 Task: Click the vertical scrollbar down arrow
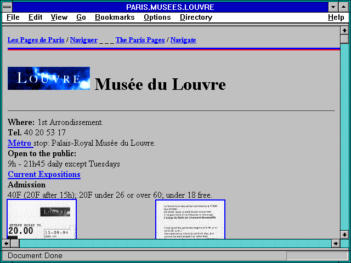pos(344,235)
